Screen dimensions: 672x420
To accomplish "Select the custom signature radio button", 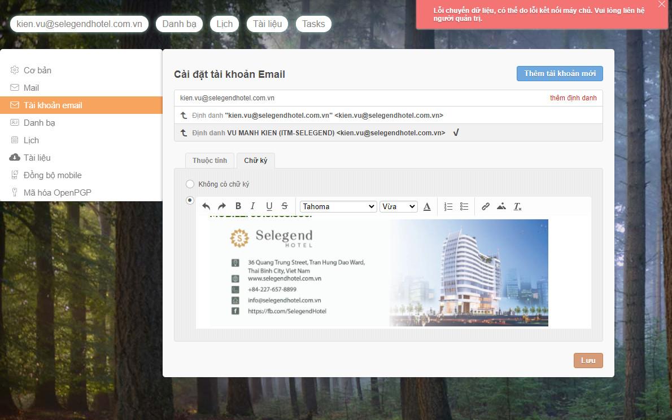I will coord(190,200).
